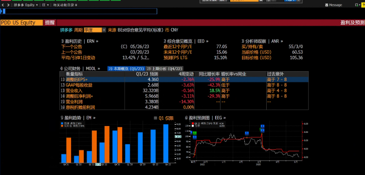Click the 18.5% green growth rate value
365x175 pixels.
click(215, 91)
